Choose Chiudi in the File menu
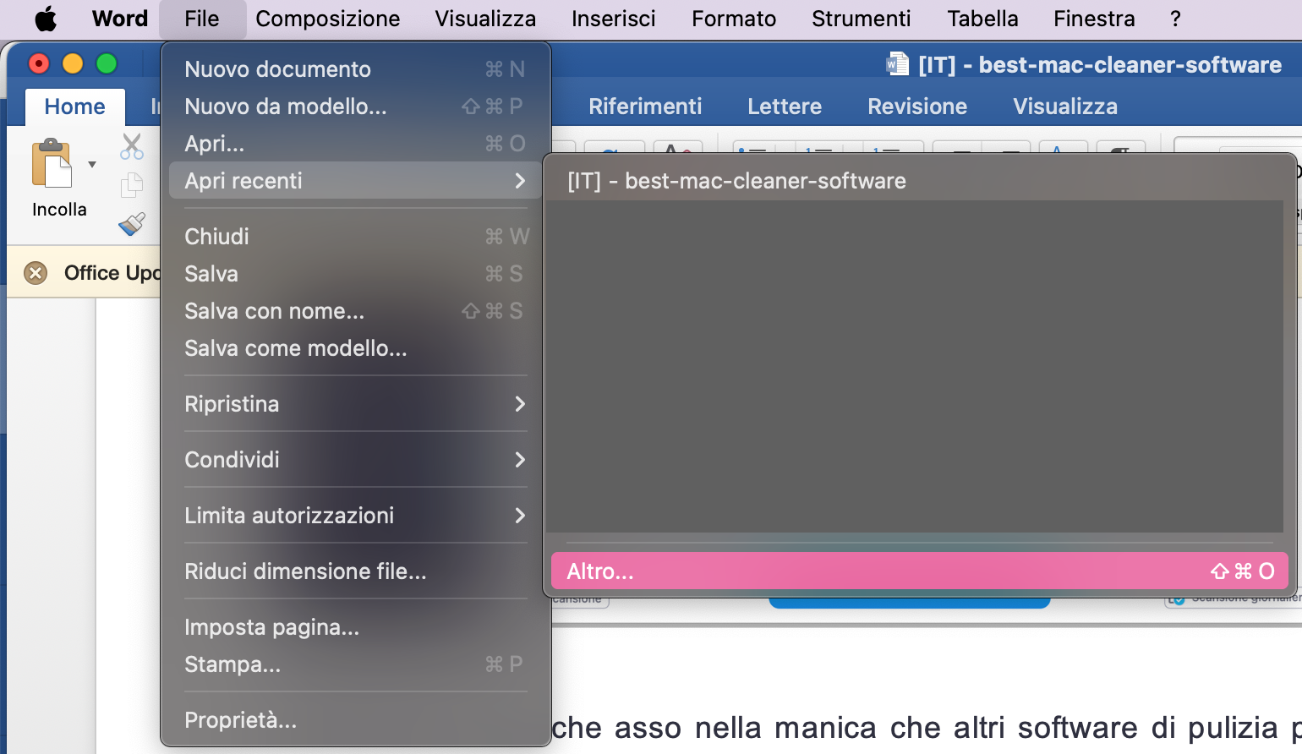The width and height of the screenshot is (1302, 754). 355,237
